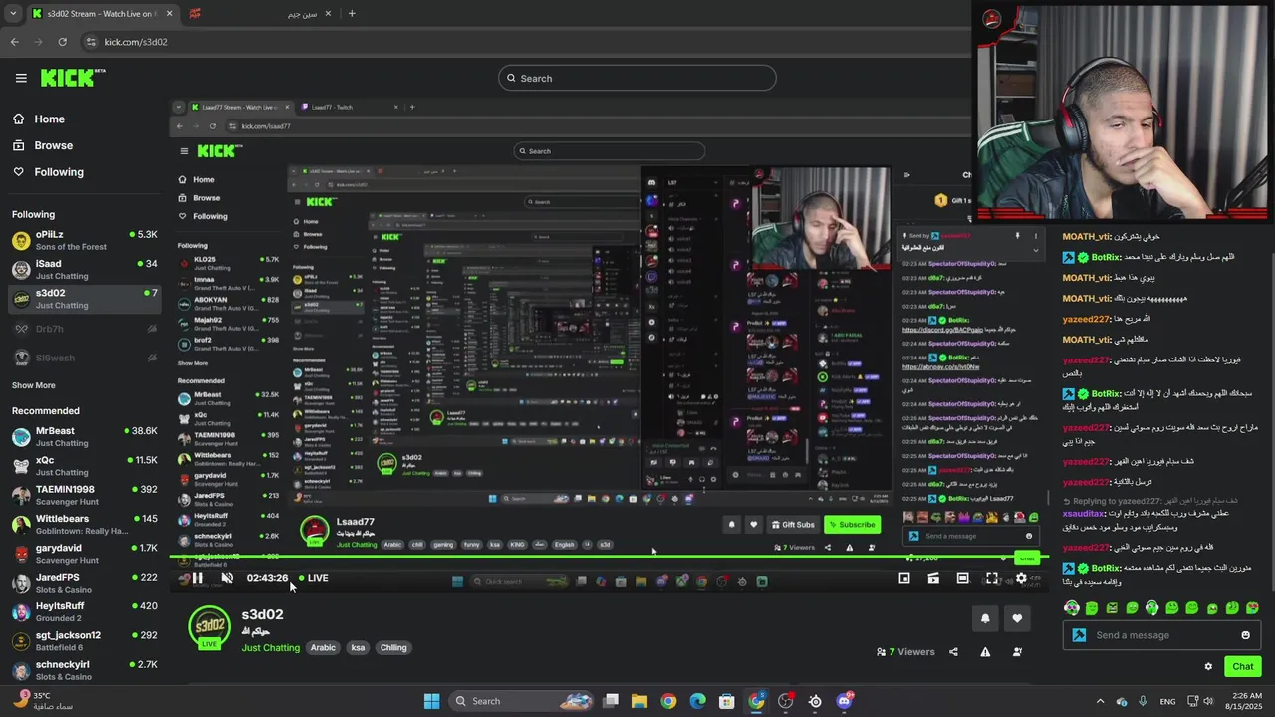Screen dimensions: 1275x717
Task: Switch to the s3d02 Stream tab
Action: (x=103, y=14)
